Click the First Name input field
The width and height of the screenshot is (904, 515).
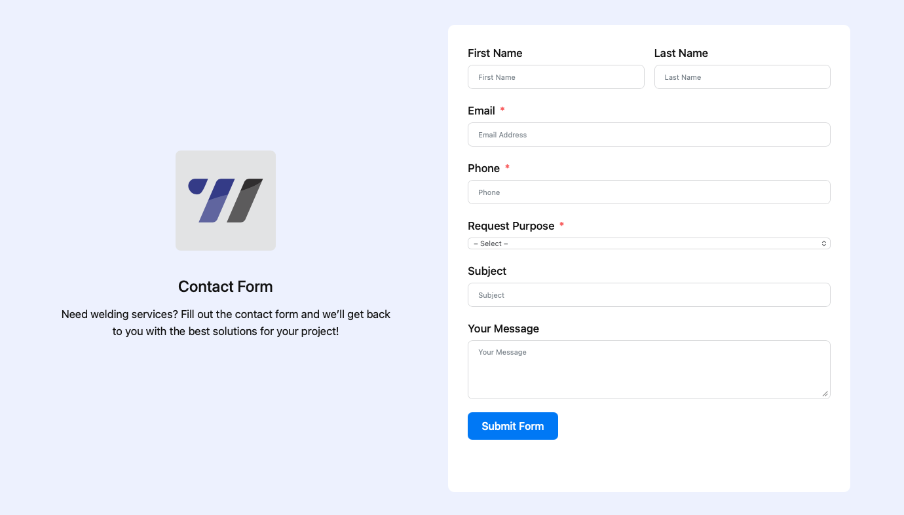(556, 77)
